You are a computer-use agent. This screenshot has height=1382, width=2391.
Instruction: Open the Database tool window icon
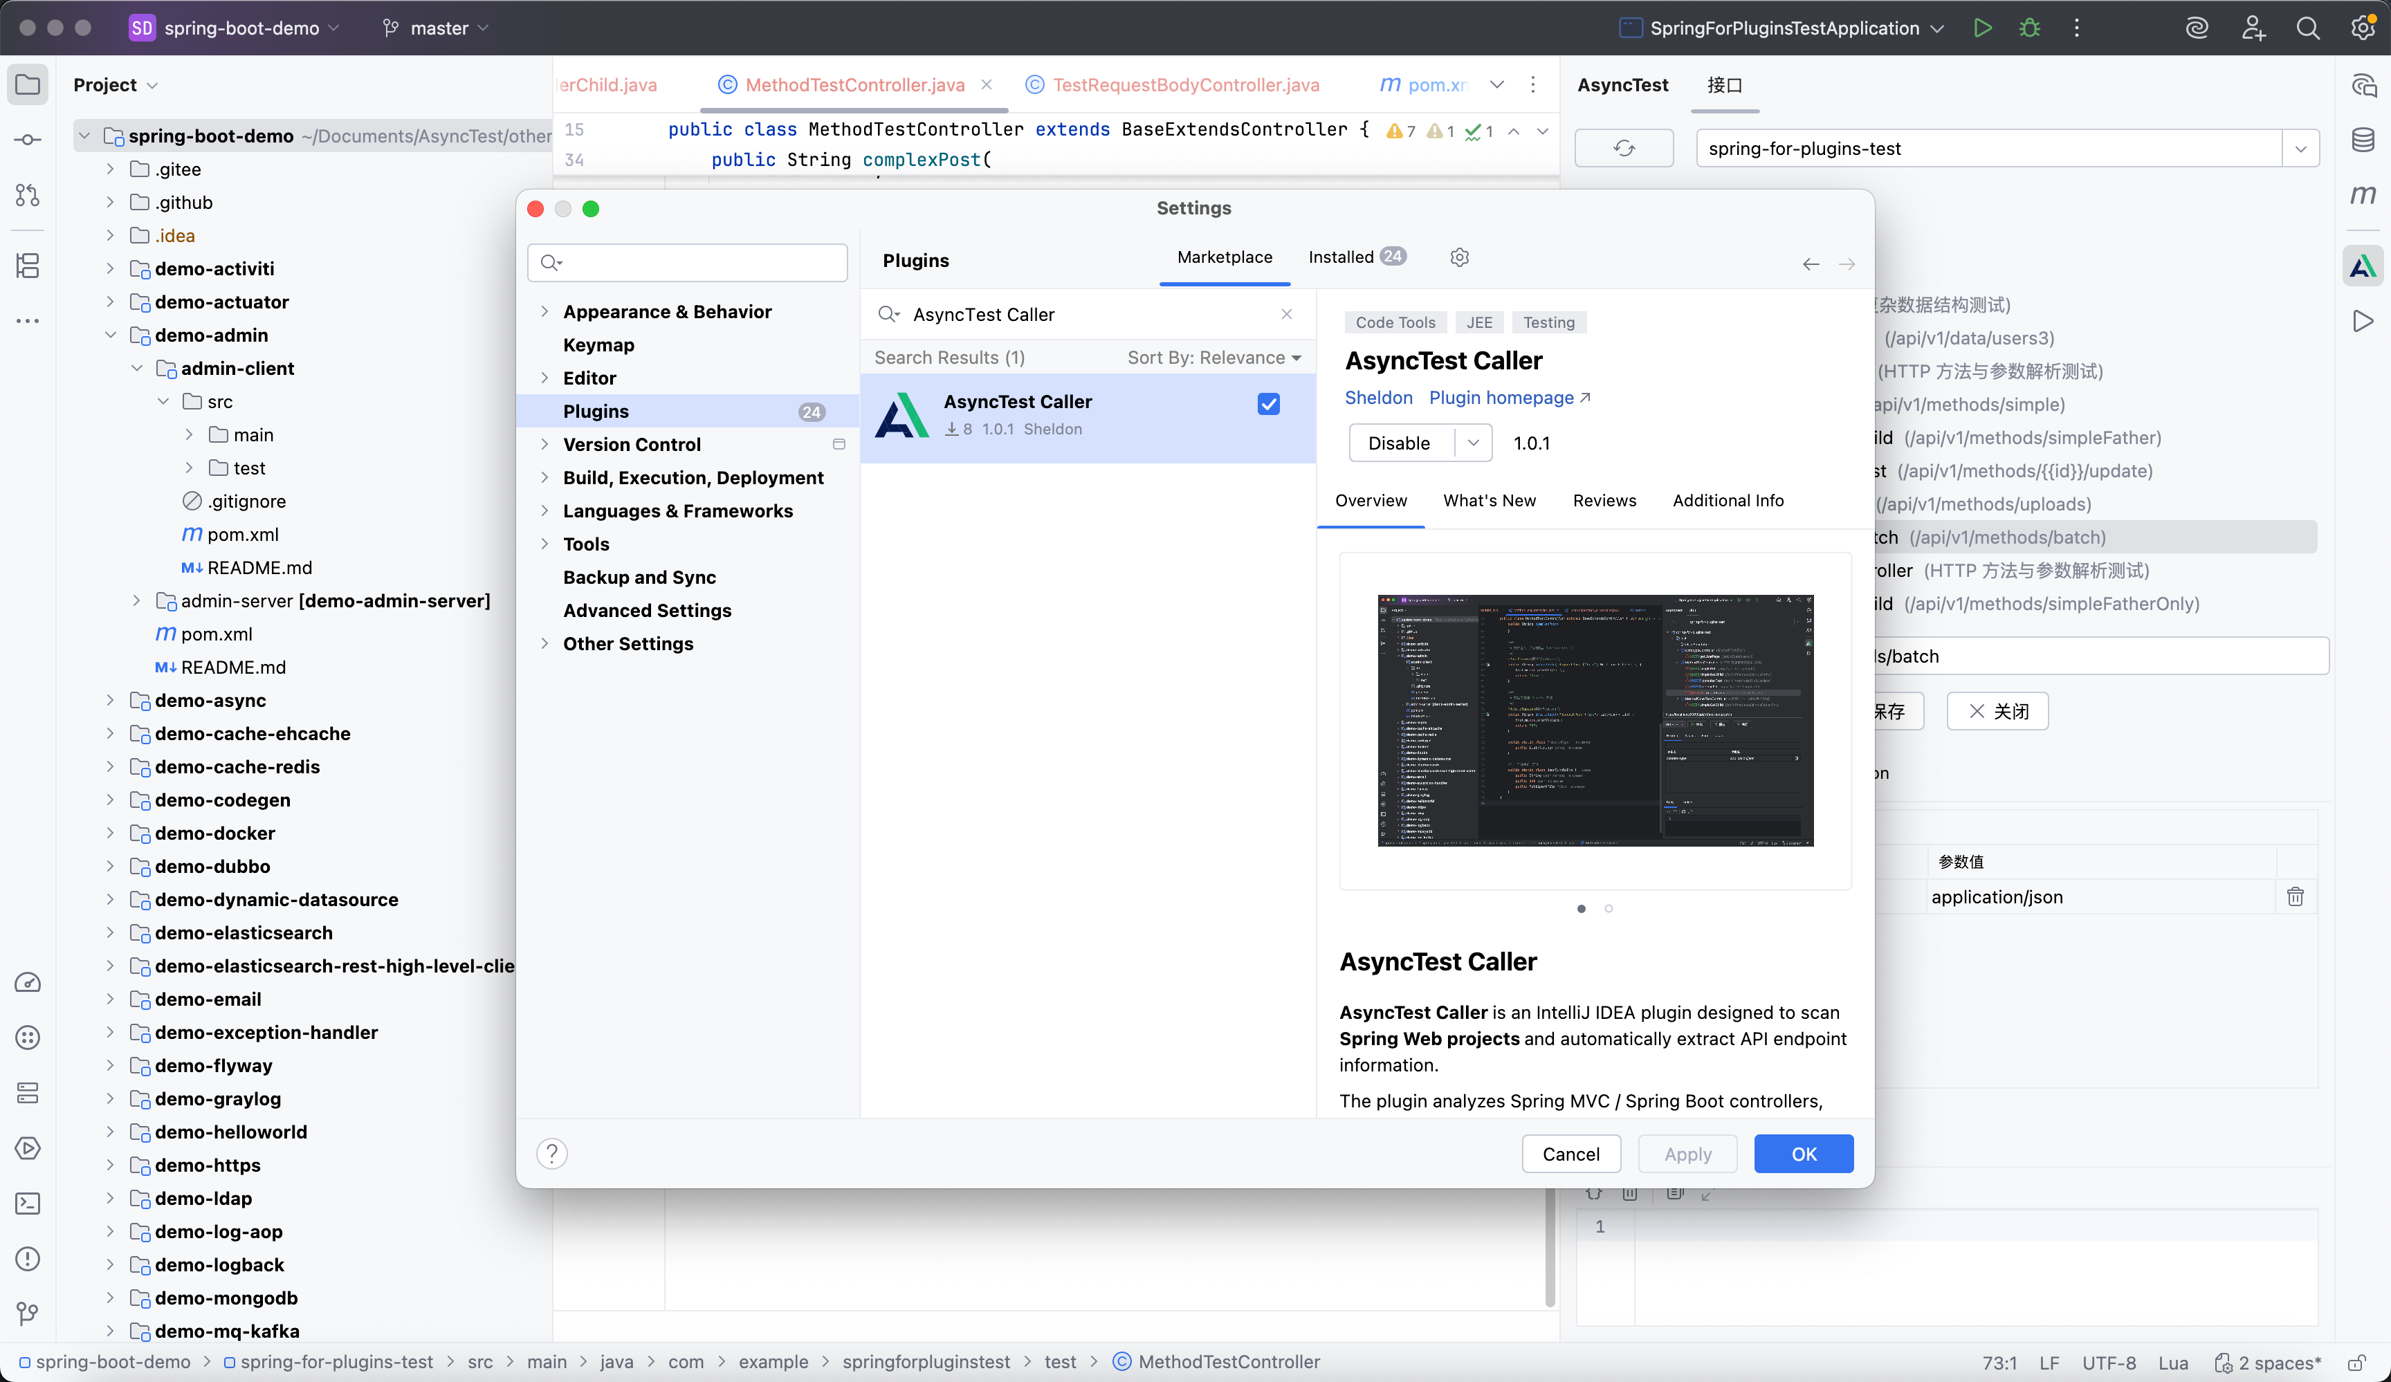(2363, 140)
